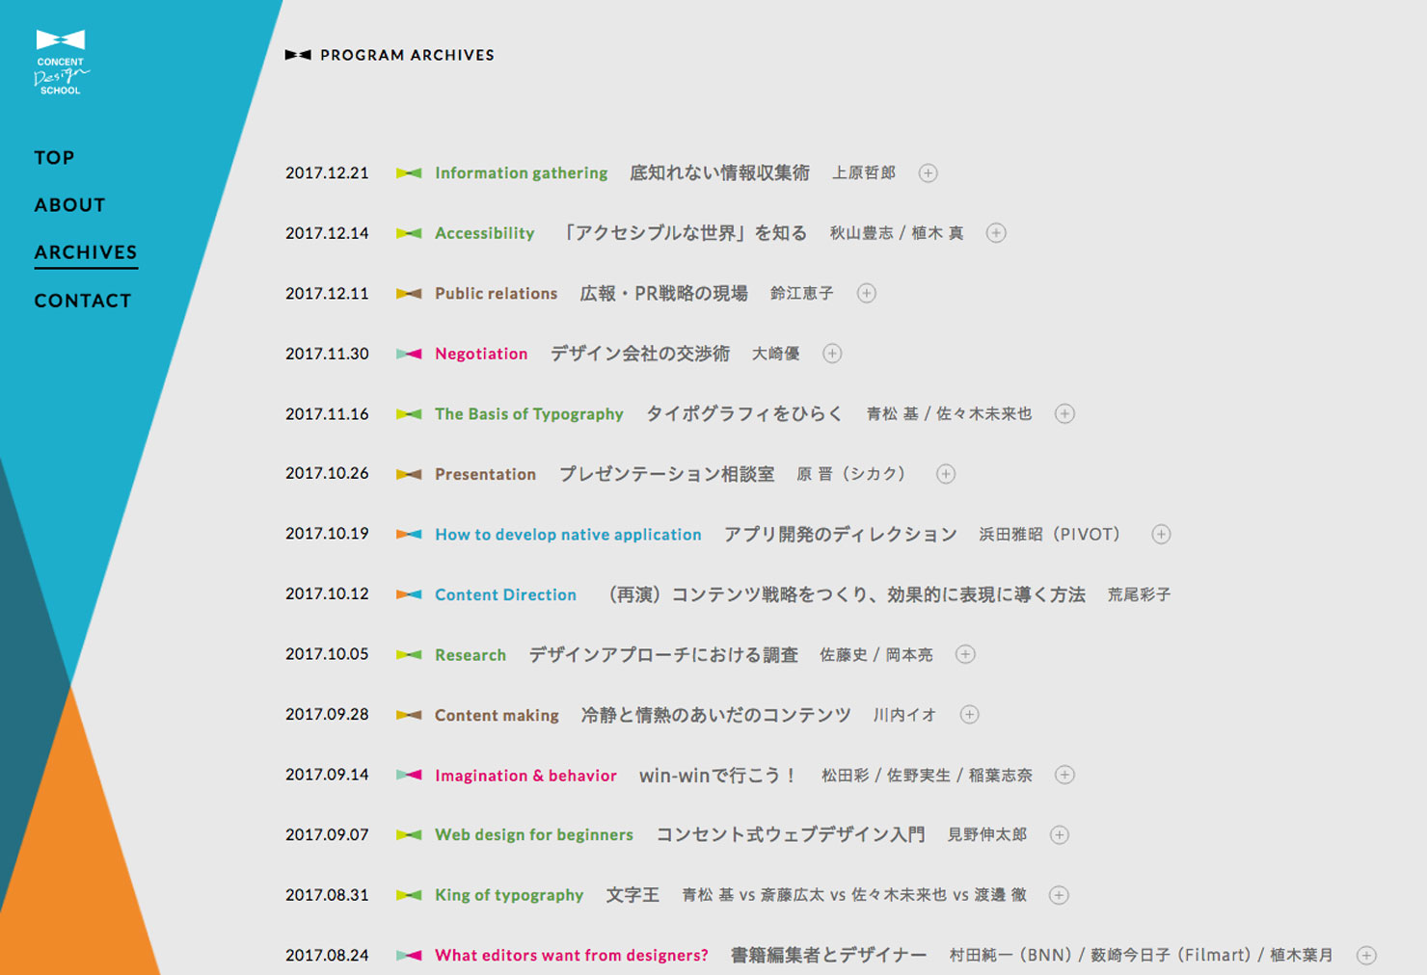Click the date 2017.09.07
This screenshot has width=1427, height=975.
click(x=327, y=835)
